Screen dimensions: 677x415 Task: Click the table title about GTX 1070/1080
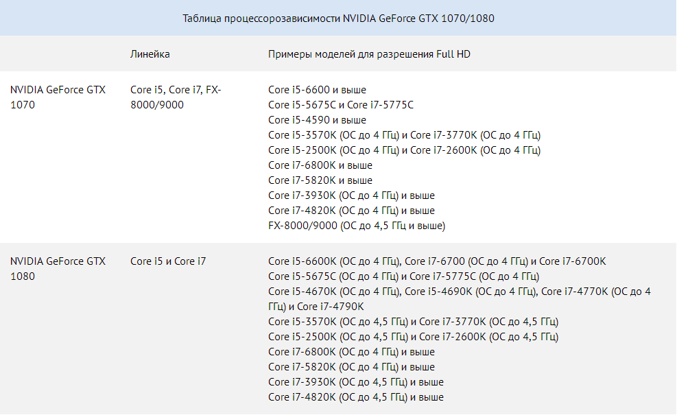338,18
